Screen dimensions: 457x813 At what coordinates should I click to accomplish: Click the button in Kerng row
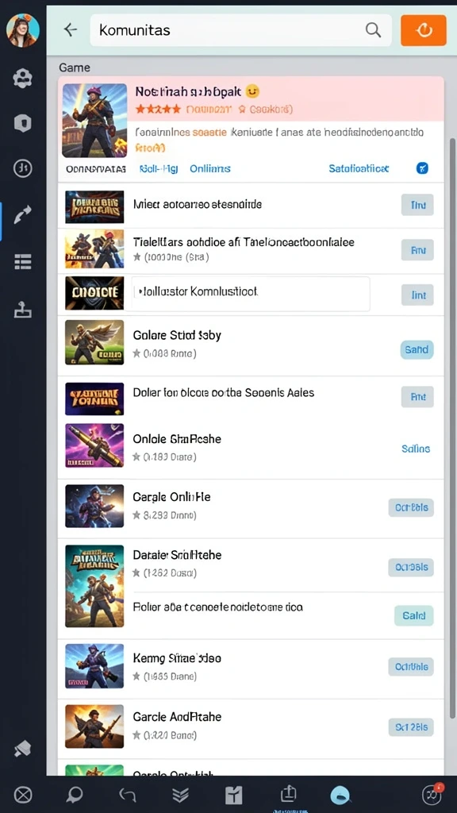(x=412, y=666)
